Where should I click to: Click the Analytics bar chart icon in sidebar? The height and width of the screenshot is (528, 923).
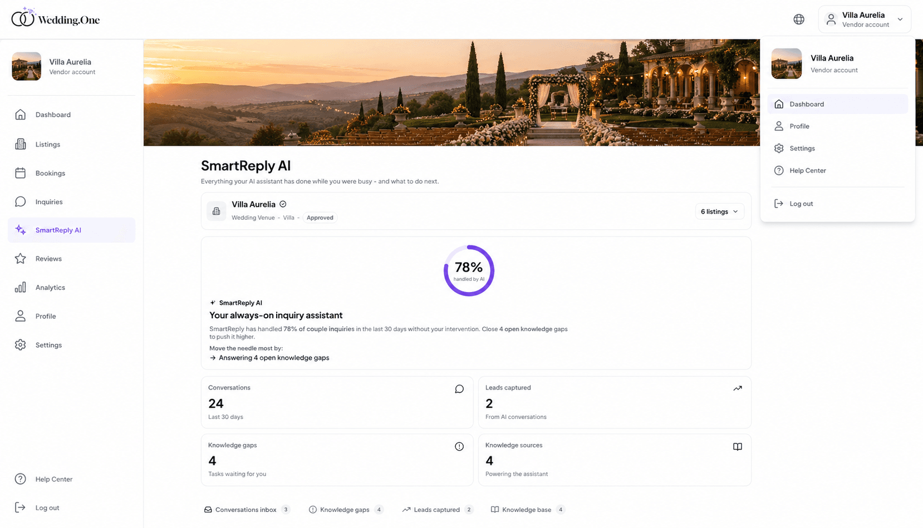tap(21, 288)
